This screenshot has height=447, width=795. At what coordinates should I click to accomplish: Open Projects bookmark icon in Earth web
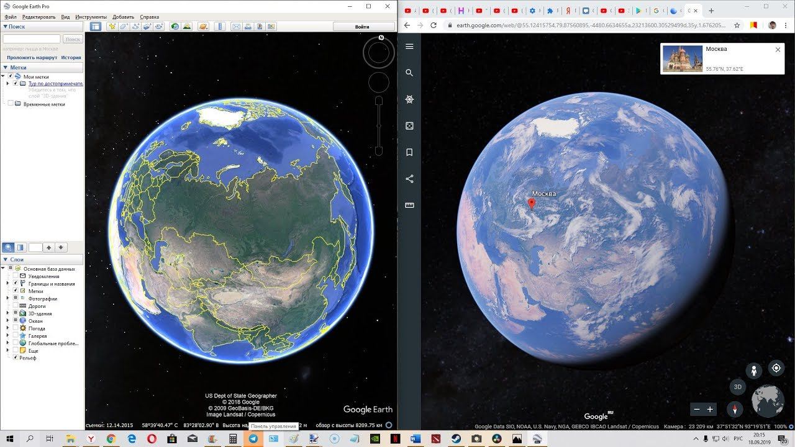click(409, 152)
